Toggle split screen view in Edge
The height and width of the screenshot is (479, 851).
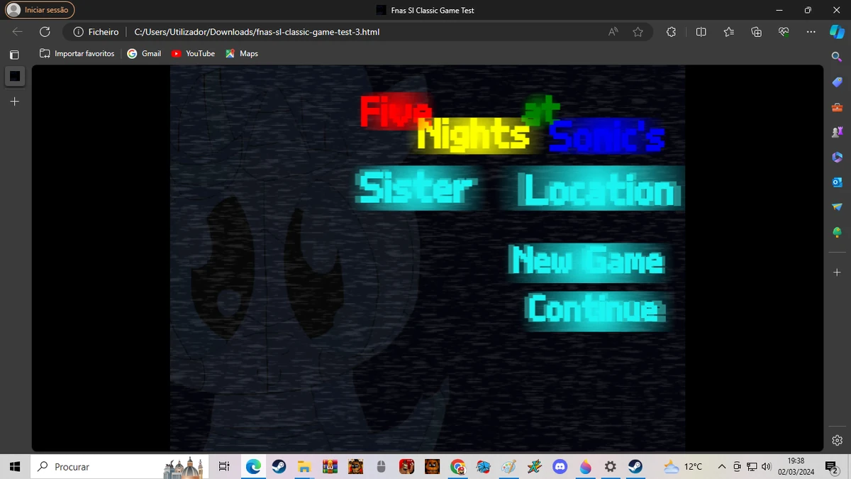pos(701,31)
